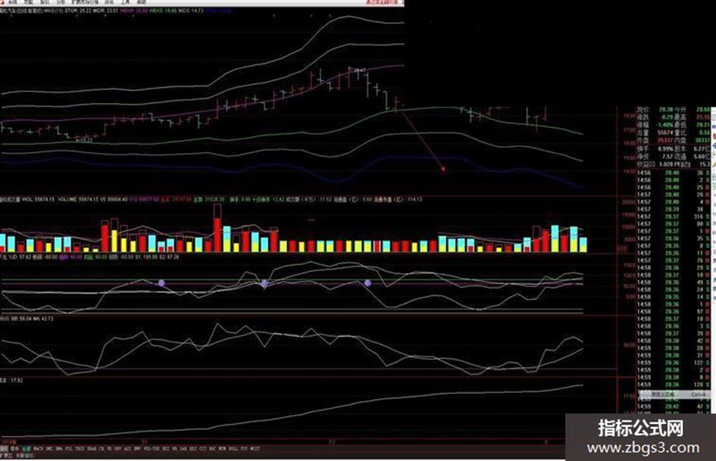Select first 14:56 row in tick list
The height and width of the screenshot is (461, 716).
point(674,173)
